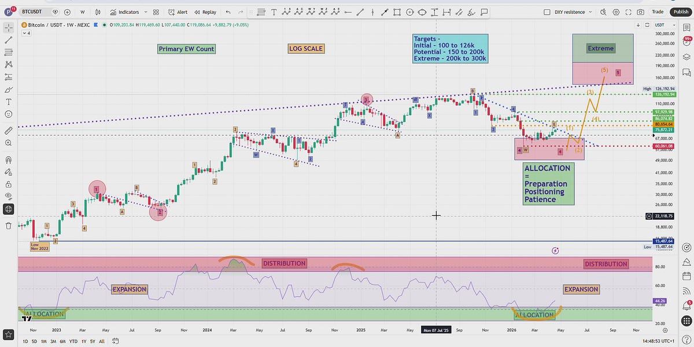Image resolution: width=694 pixels, height=347 pixels.
Task: Add a symbol to compare
Action: click(67, 12)
